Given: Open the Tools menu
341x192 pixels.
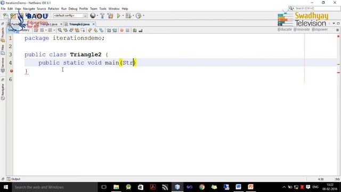Looking at the screenshot, I should point(103,9).
